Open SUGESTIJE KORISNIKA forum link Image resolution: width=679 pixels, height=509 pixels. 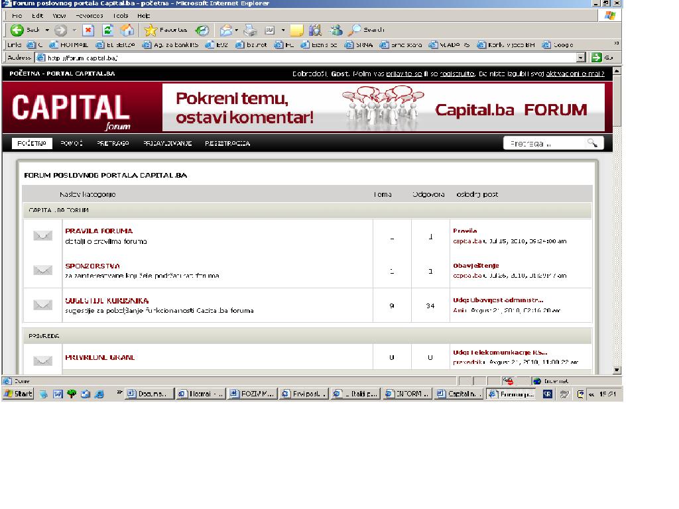107,301
